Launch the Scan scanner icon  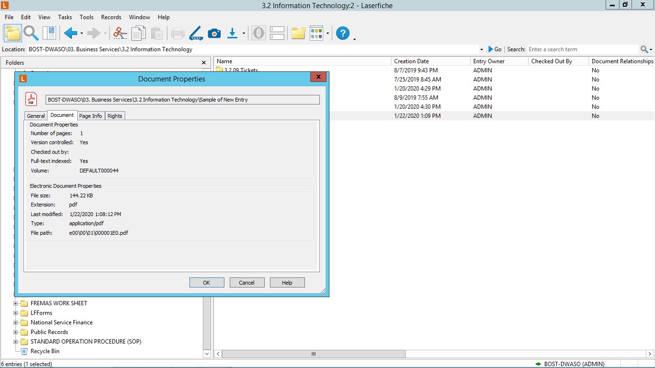[x=196, y=33]
